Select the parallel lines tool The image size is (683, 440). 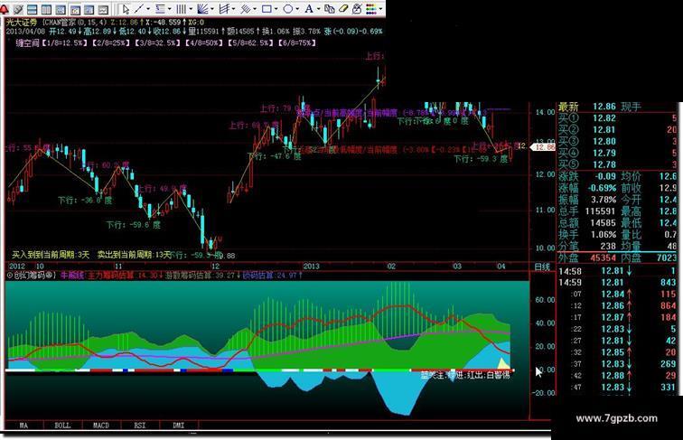246,9
